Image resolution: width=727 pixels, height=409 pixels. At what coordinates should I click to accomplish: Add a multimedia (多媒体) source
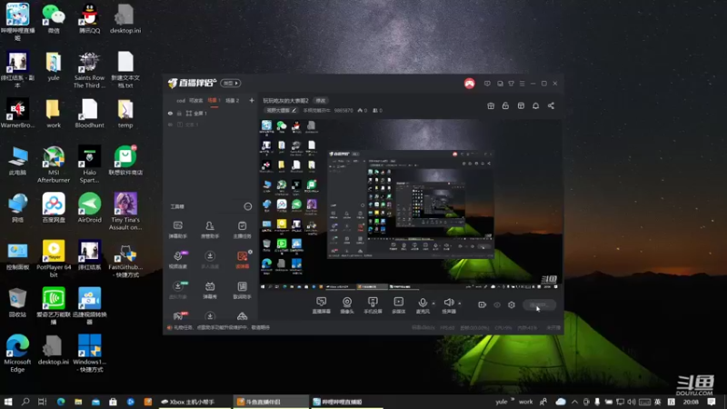click(398, 304)
